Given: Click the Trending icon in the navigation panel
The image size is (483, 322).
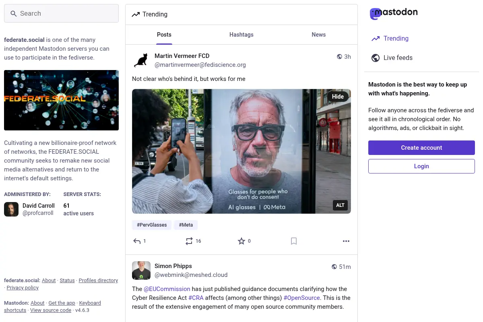Looking at the screenshot, I should (x=376, y=39).
